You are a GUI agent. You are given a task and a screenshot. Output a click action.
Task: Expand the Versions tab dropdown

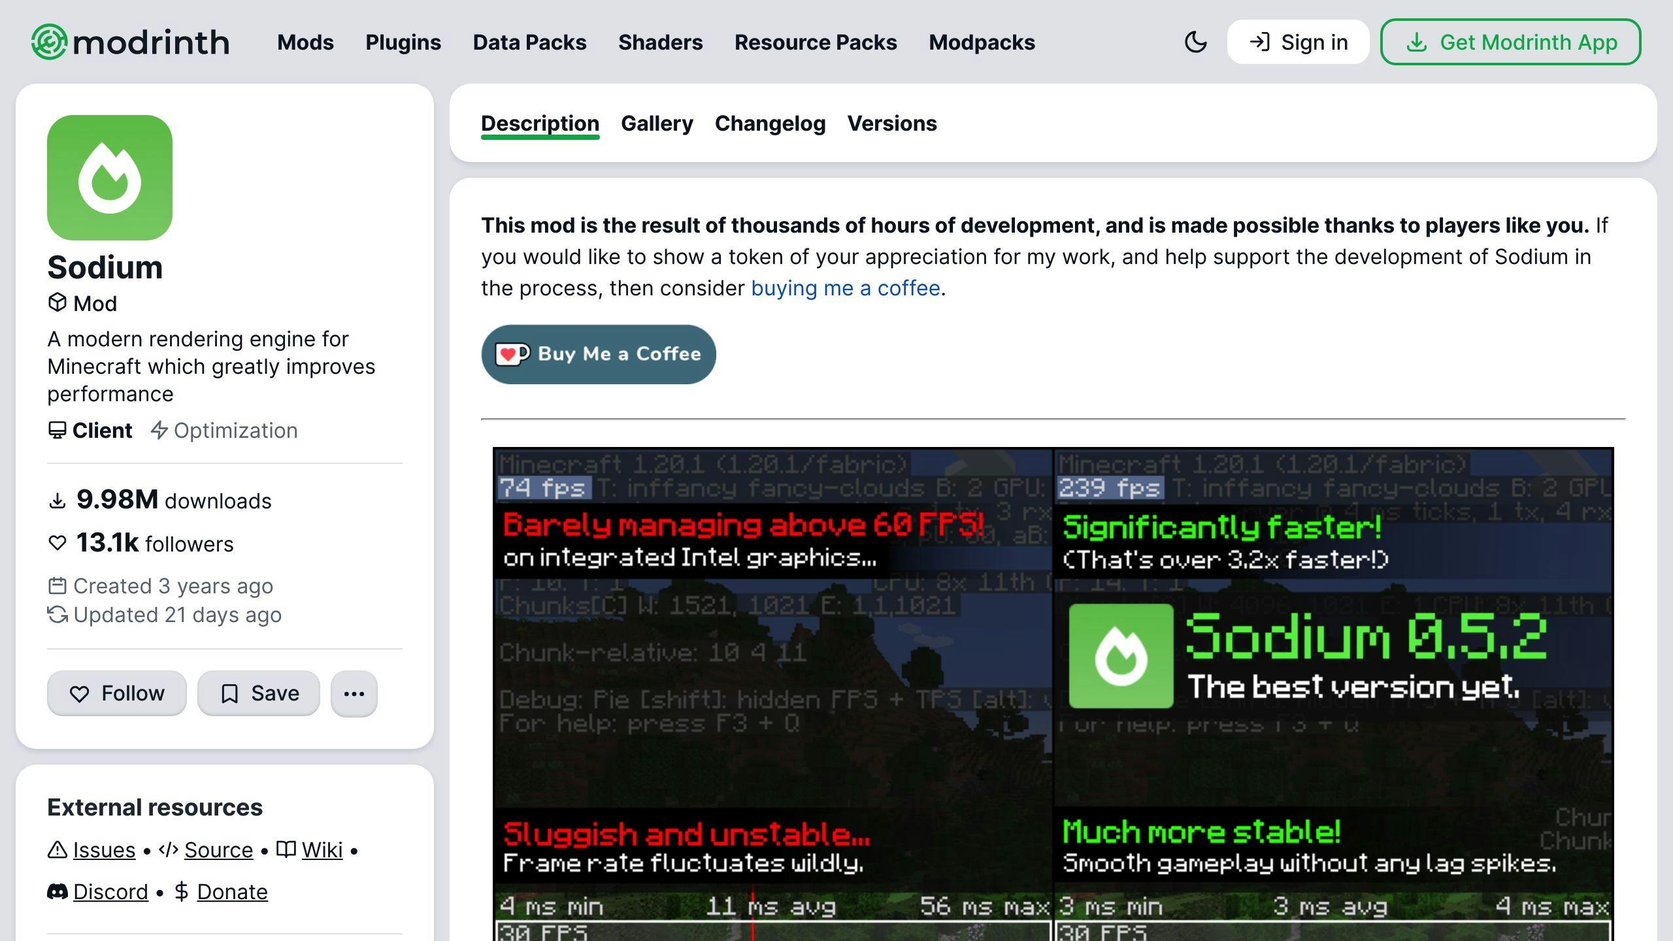891,123
